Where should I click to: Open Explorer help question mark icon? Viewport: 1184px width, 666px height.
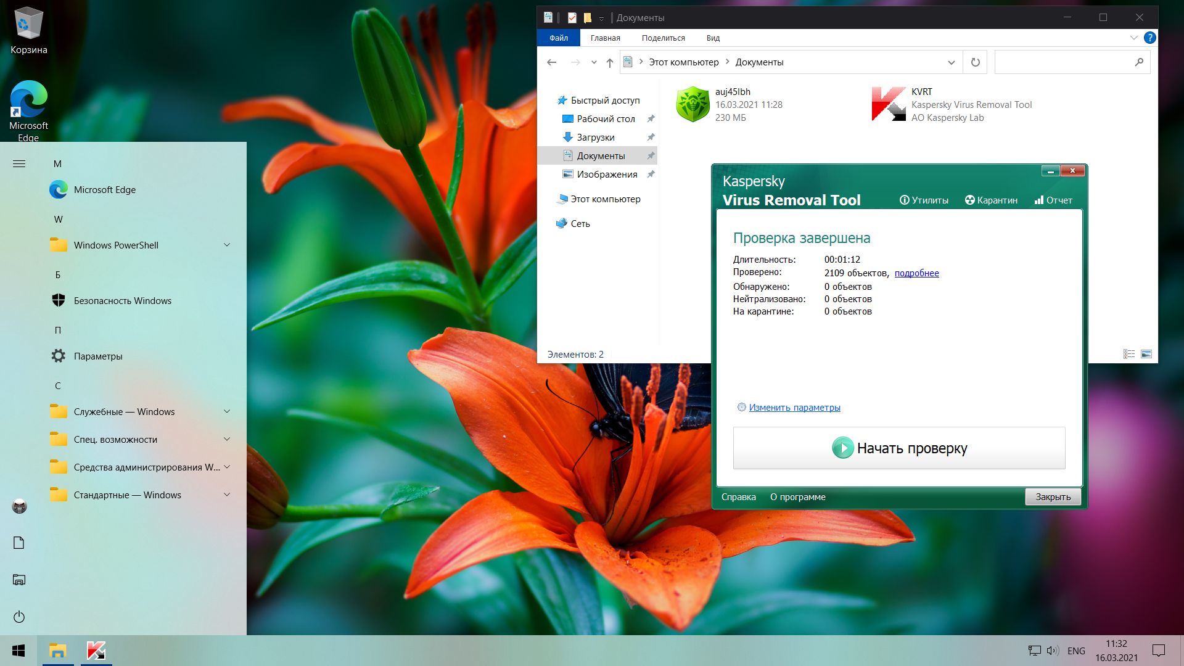click(x=1149, y=38)
